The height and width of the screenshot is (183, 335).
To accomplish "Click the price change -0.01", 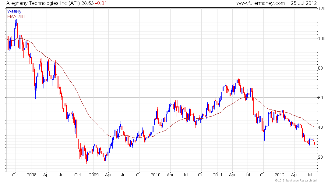I will pos(101,3).
